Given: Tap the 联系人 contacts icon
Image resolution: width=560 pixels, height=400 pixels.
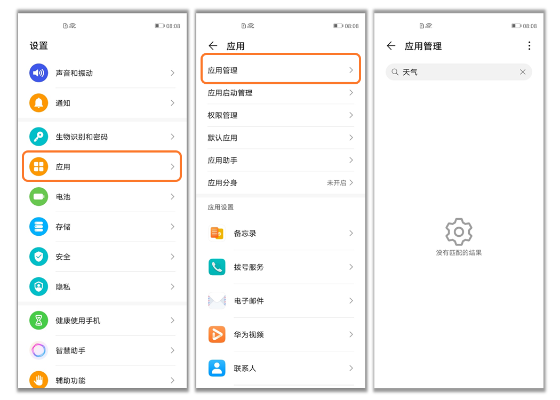Looking at the screenshot, I should tap(217, 368).
